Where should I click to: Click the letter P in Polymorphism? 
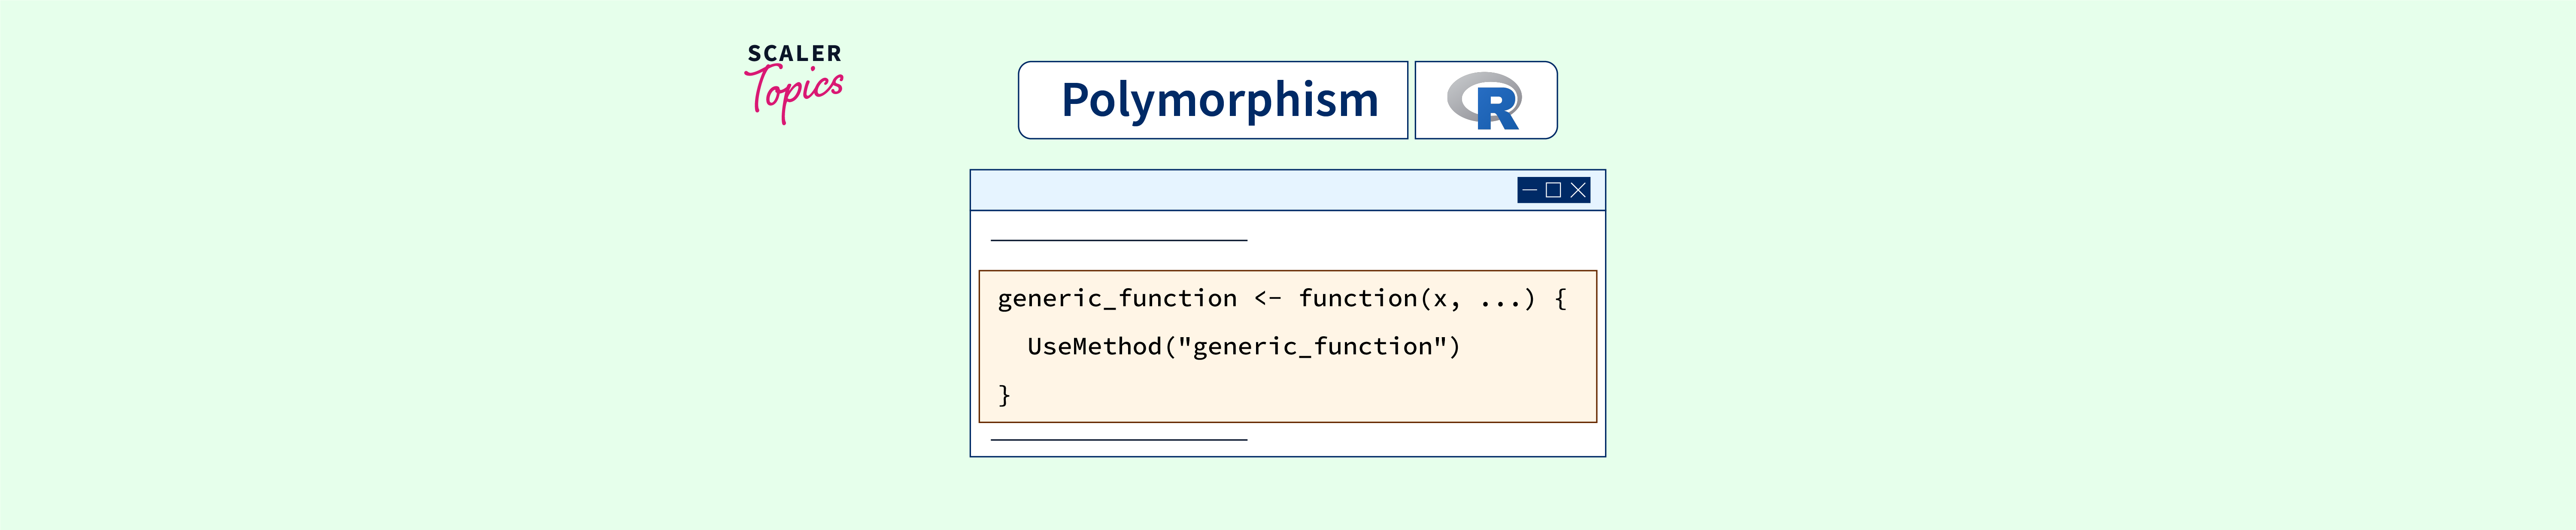[x=1076, y=101]
